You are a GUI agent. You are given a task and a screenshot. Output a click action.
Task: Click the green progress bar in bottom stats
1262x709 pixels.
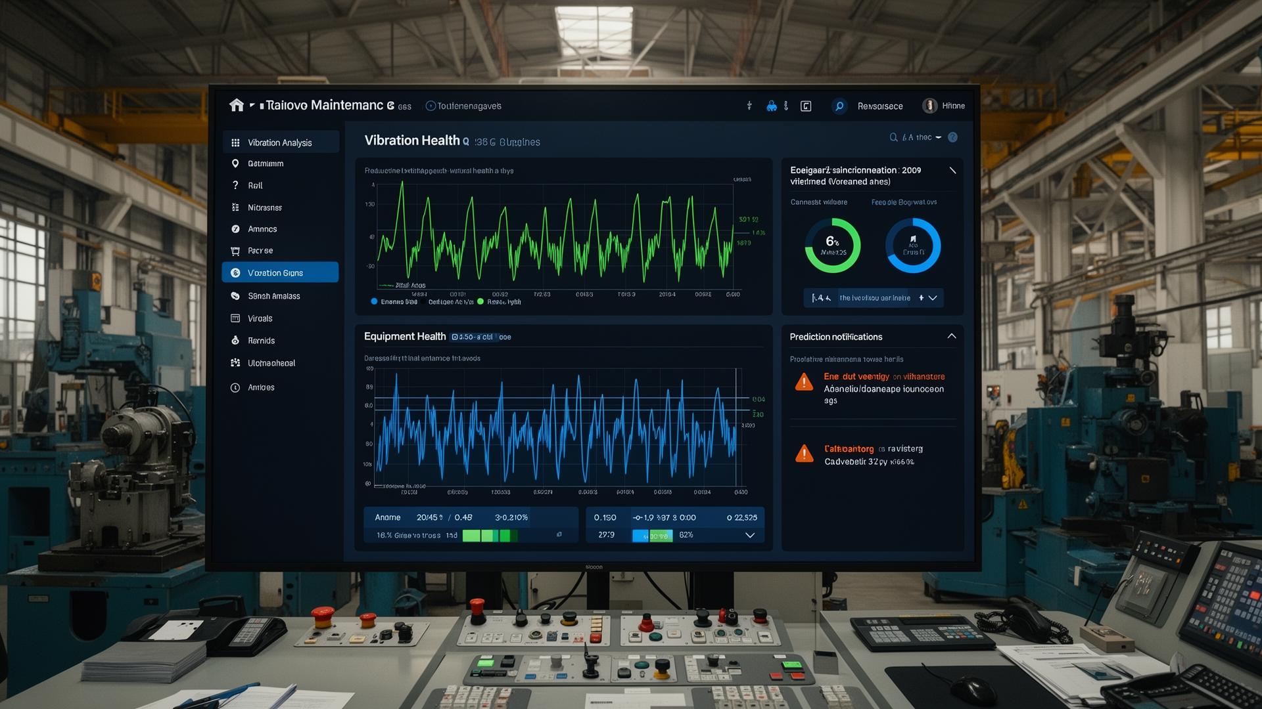pyautogui.click(x=490, y=536)
